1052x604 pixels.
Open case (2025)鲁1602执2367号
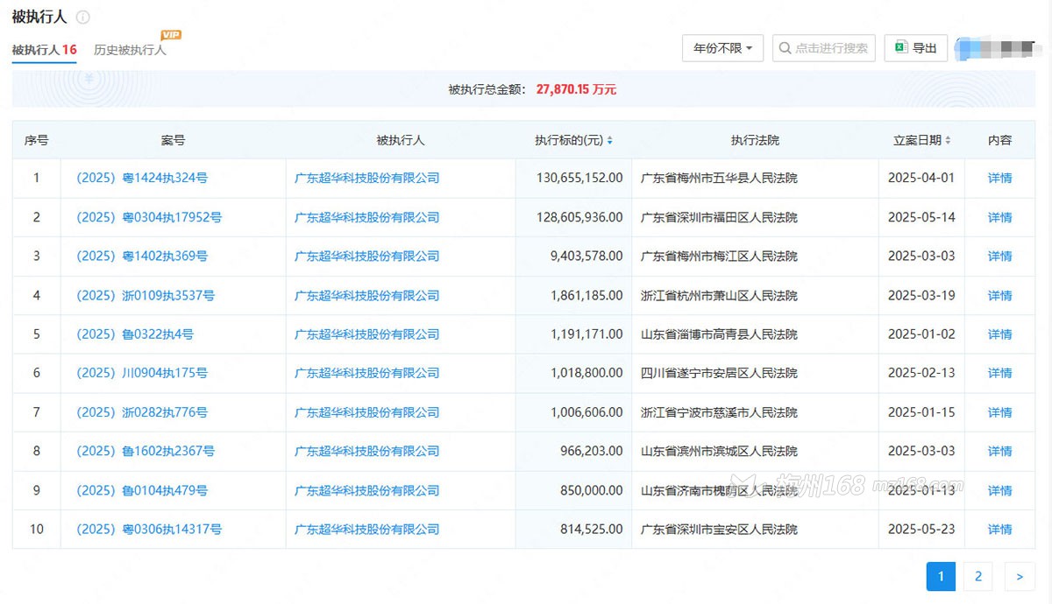click(x=146, y=451)
